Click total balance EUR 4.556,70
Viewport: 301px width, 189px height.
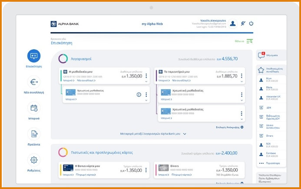pos(227,59)
